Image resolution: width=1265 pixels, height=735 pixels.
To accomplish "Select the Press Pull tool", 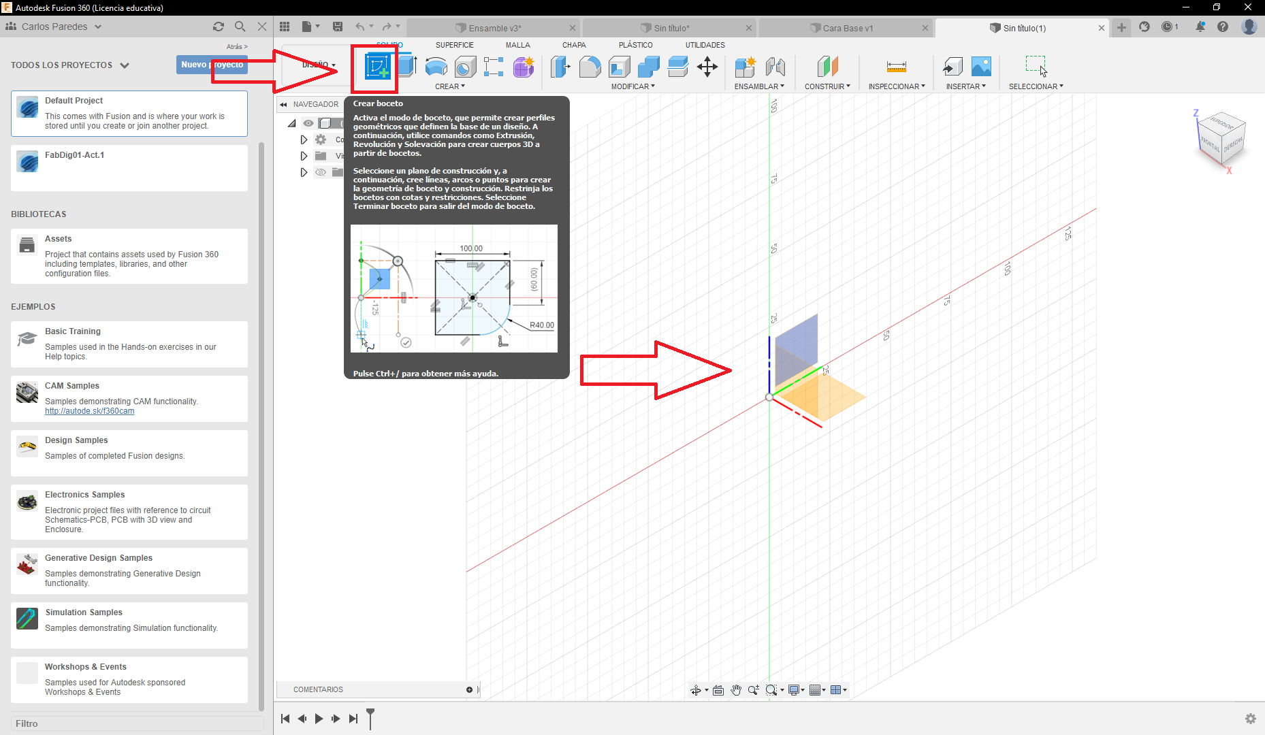I will pos(560,67).
